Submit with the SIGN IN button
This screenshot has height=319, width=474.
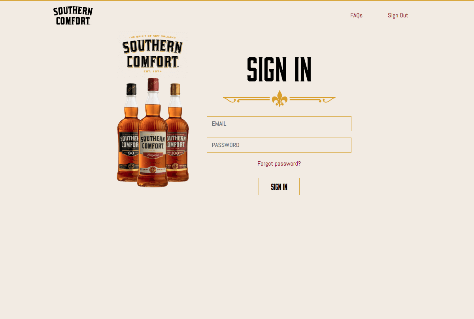point(279,187)
